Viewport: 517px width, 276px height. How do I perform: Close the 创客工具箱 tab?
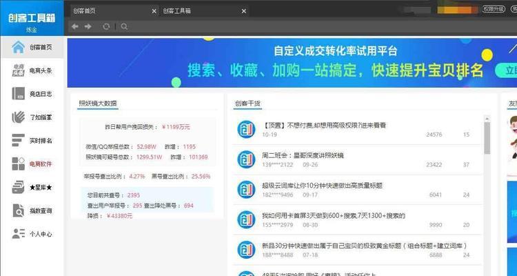(243, 11)
